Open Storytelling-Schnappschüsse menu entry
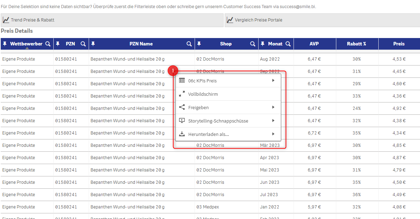The width and height of the screenshot is (420, 219). [218, 121]
